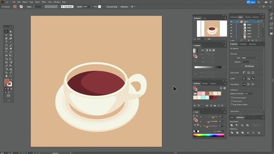Select the Selection tool arrow

pos(6,32)
